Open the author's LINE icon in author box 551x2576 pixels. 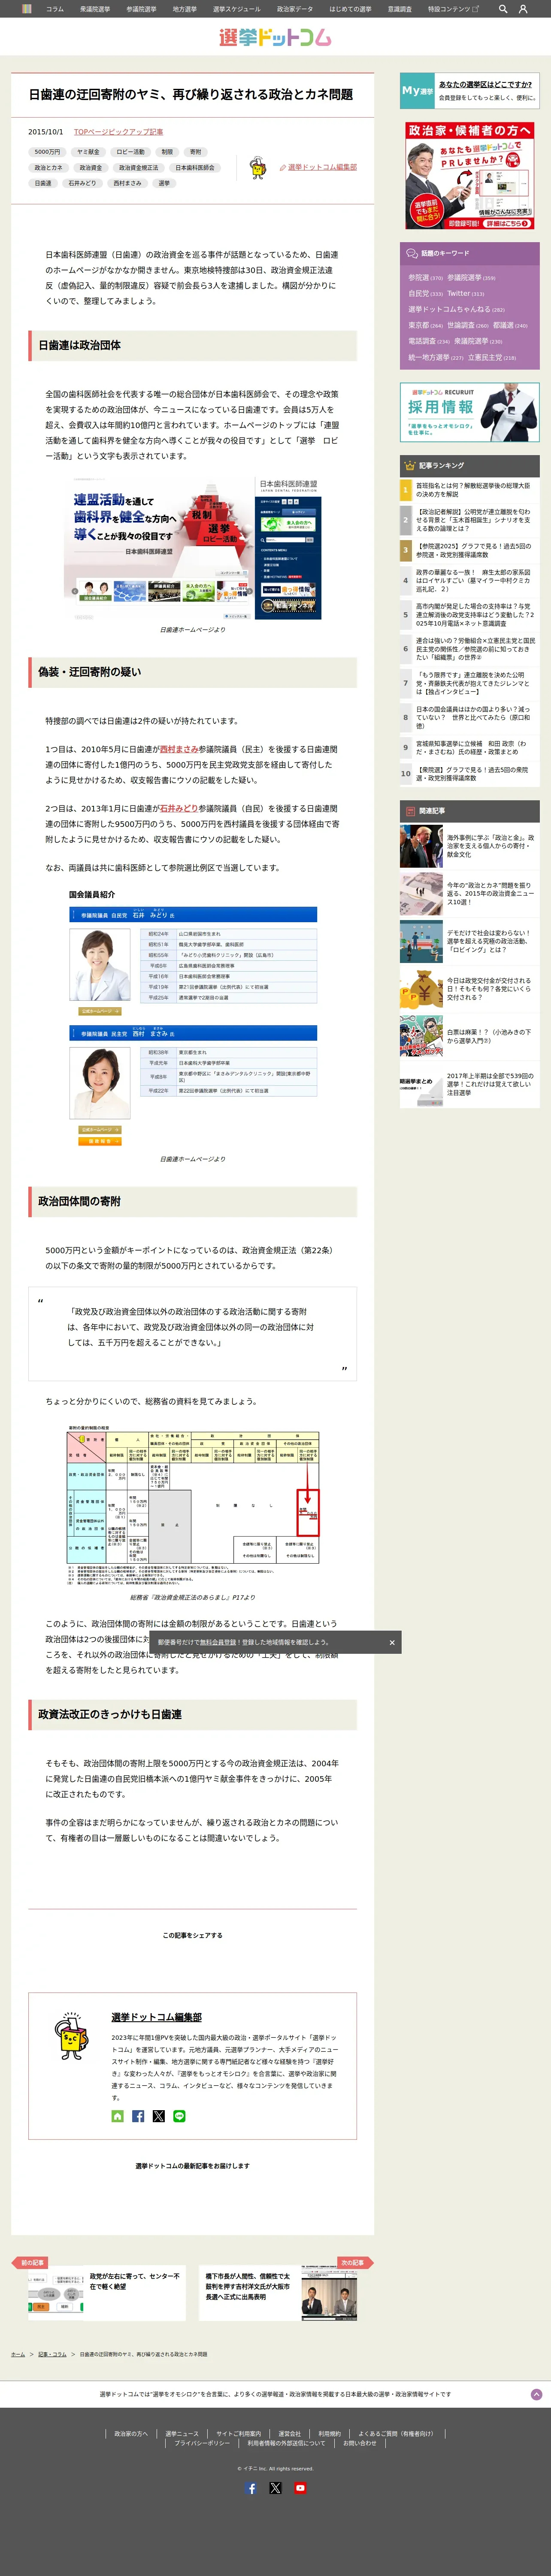click(180, 2116)
